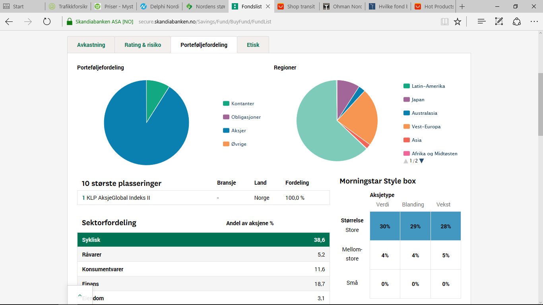This screenshot has height=305, width=543.
Task: Open Reading view book icon
Action: [x=445, y=21]
